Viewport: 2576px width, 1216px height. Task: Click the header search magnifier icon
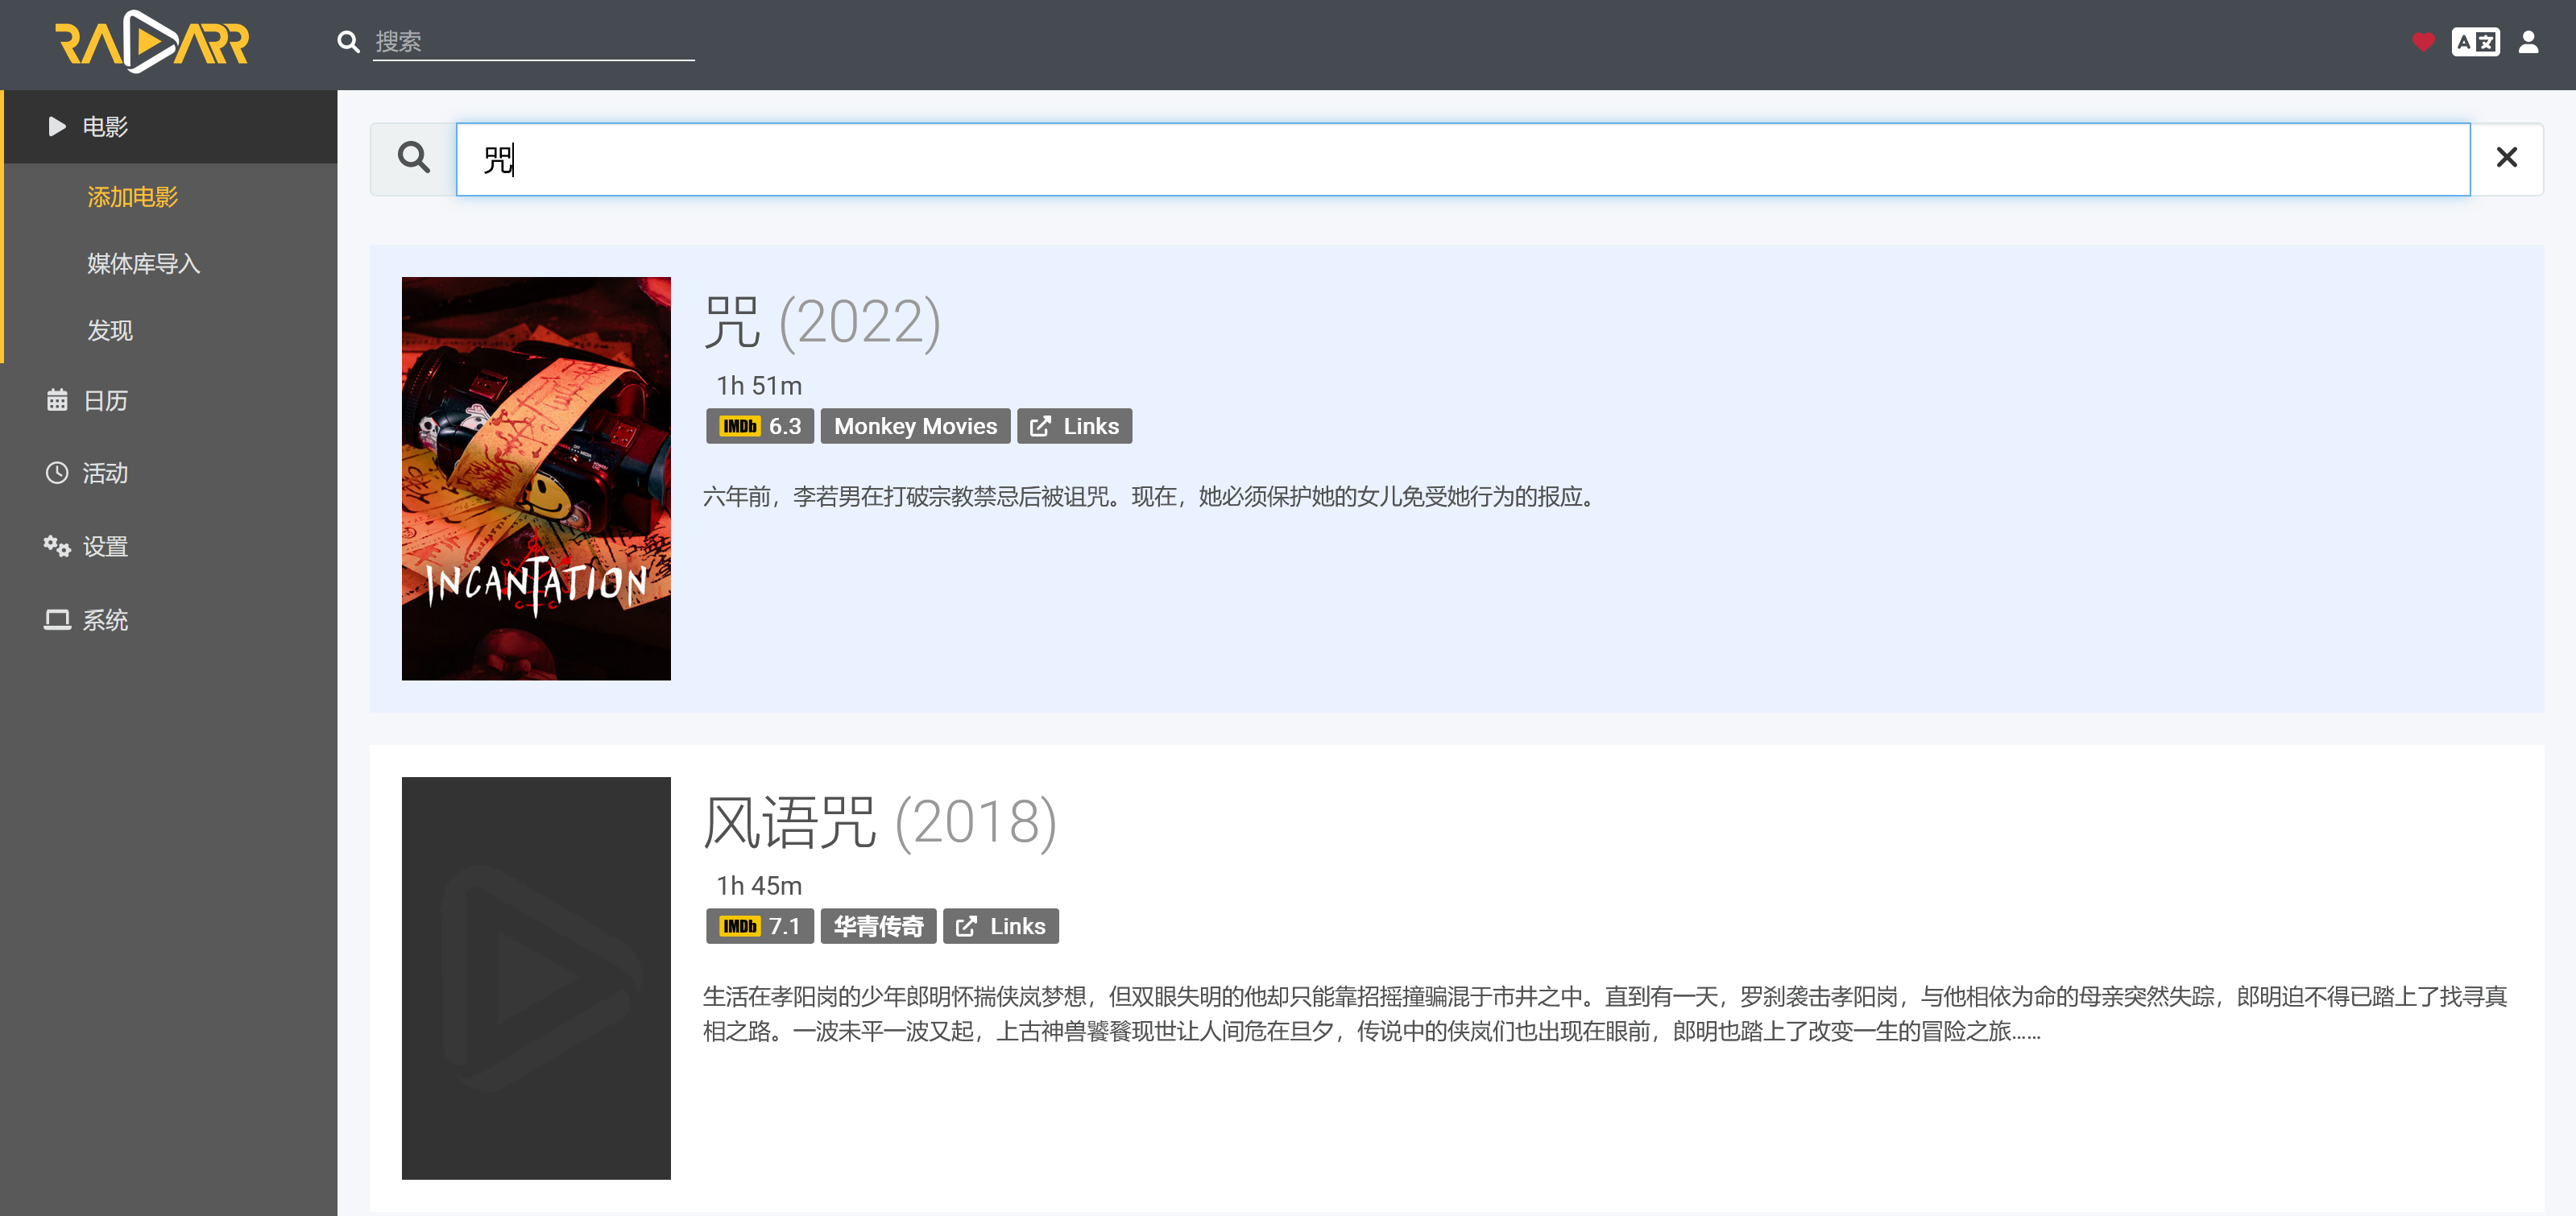click(348, 42)
